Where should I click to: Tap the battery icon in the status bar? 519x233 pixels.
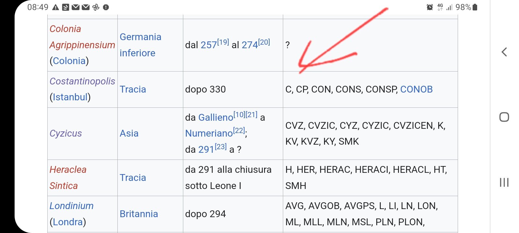pyautogui.click(x=475, y=7)
